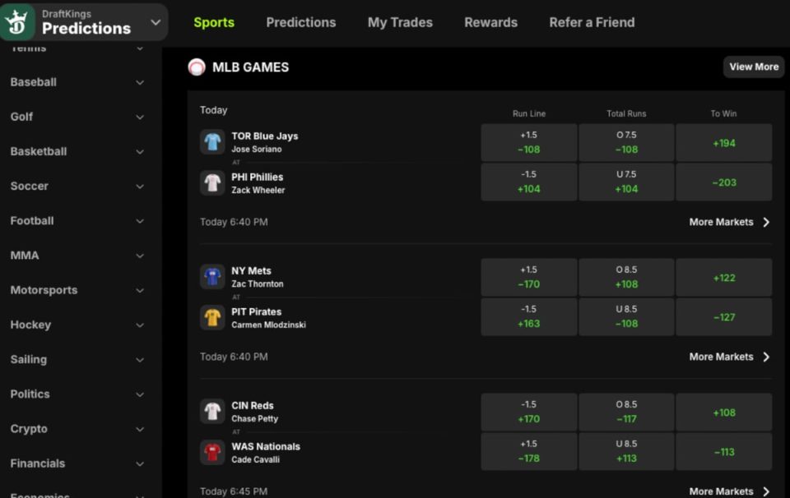Click the WAS Nationals red jersey icon

[x=212, y=453]
